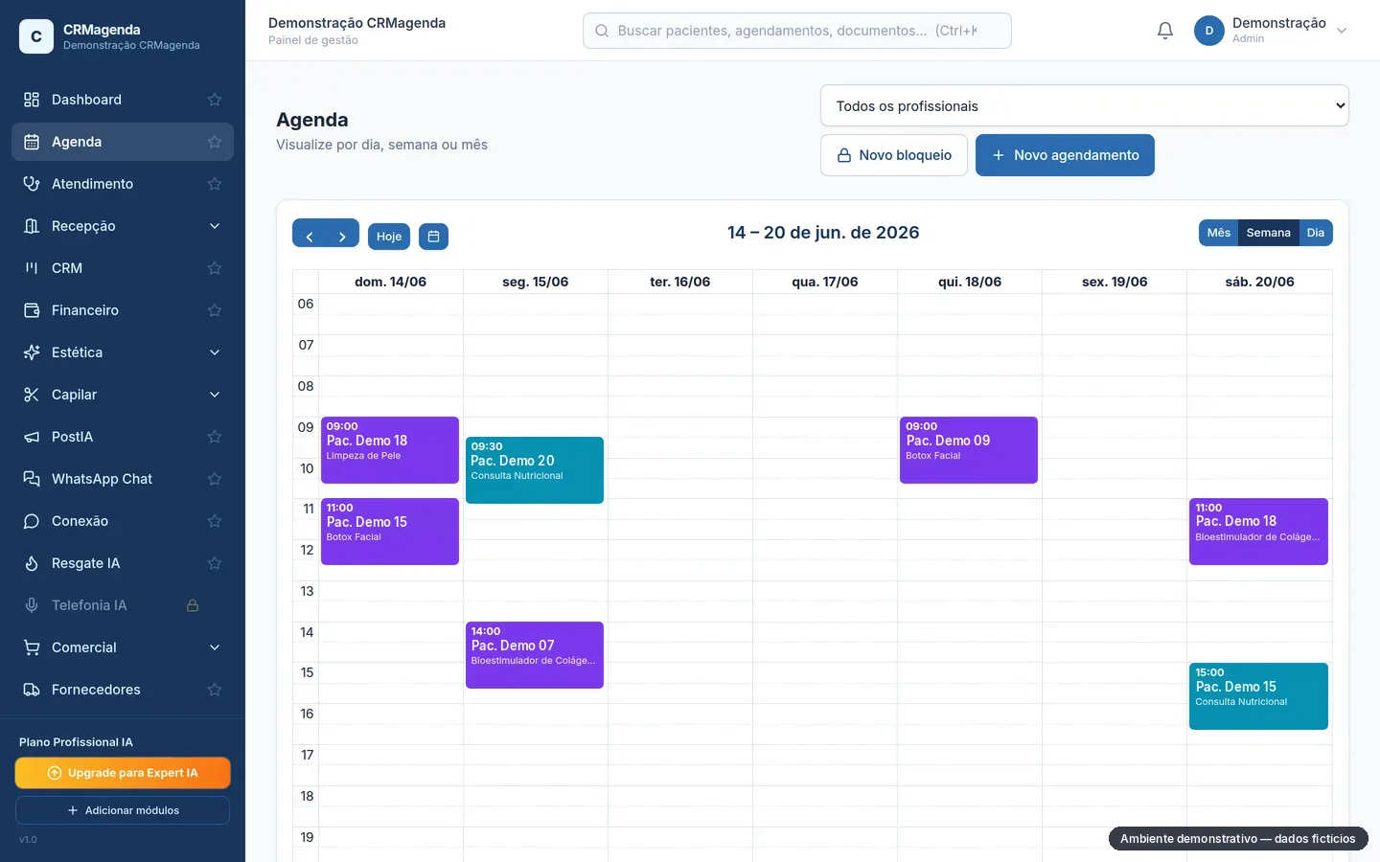This screenshot has width=1380, height=862.
Task: Go to next week arrow
Action: [342, 237]
